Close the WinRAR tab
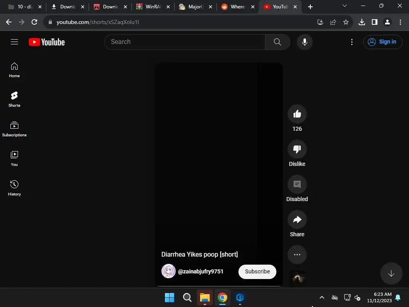This screenshot has height=307, width=409. click(x=168, y=7)
